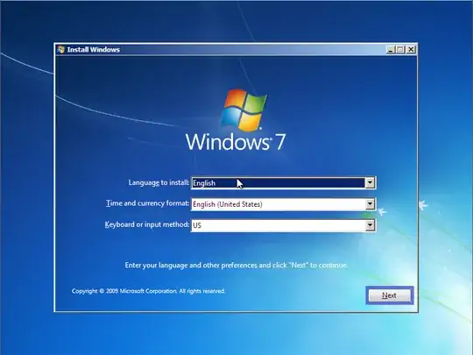473x355 pixels.
Task: Click the Windows 7 wordmark text
Action: [236, 142]
